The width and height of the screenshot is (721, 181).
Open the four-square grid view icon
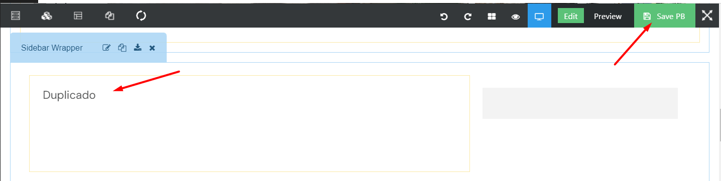pyautogui.click(x=492, y=17)
